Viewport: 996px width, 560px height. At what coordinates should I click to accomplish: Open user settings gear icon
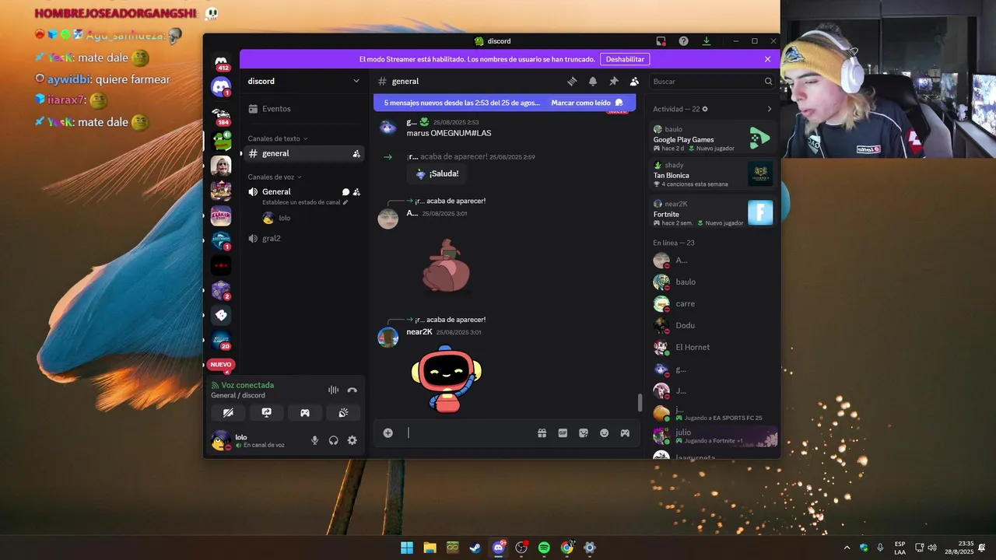(352, 440)
